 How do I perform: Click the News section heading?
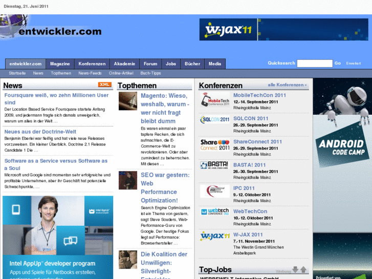pyautogui.click(x=13, y=85)
